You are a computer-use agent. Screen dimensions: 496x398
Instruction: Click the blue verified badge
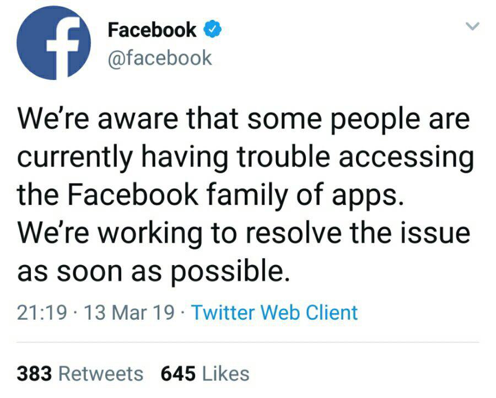[x=212, y=30]
